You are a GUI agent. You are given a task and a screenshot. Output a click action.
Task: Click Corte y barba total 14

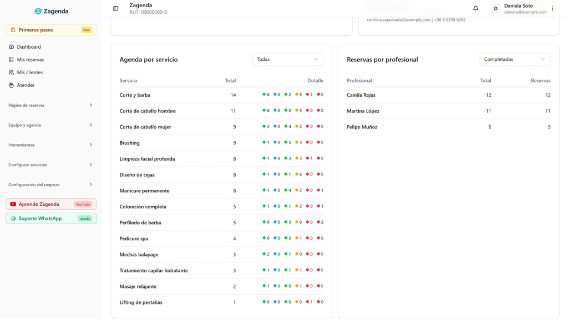pos(234,95)
